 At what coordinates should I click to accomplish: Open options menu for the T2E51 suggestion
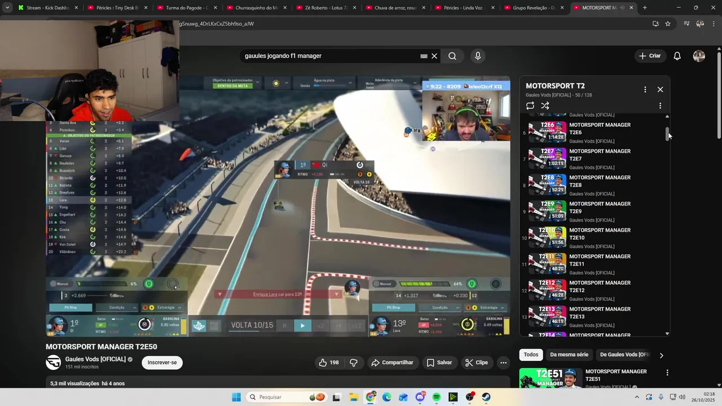point(667,373)
